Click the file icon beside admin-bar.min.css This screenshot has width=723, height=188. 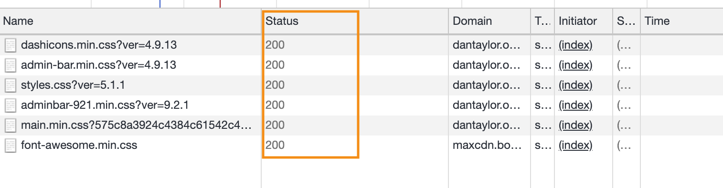coord(10,65)
